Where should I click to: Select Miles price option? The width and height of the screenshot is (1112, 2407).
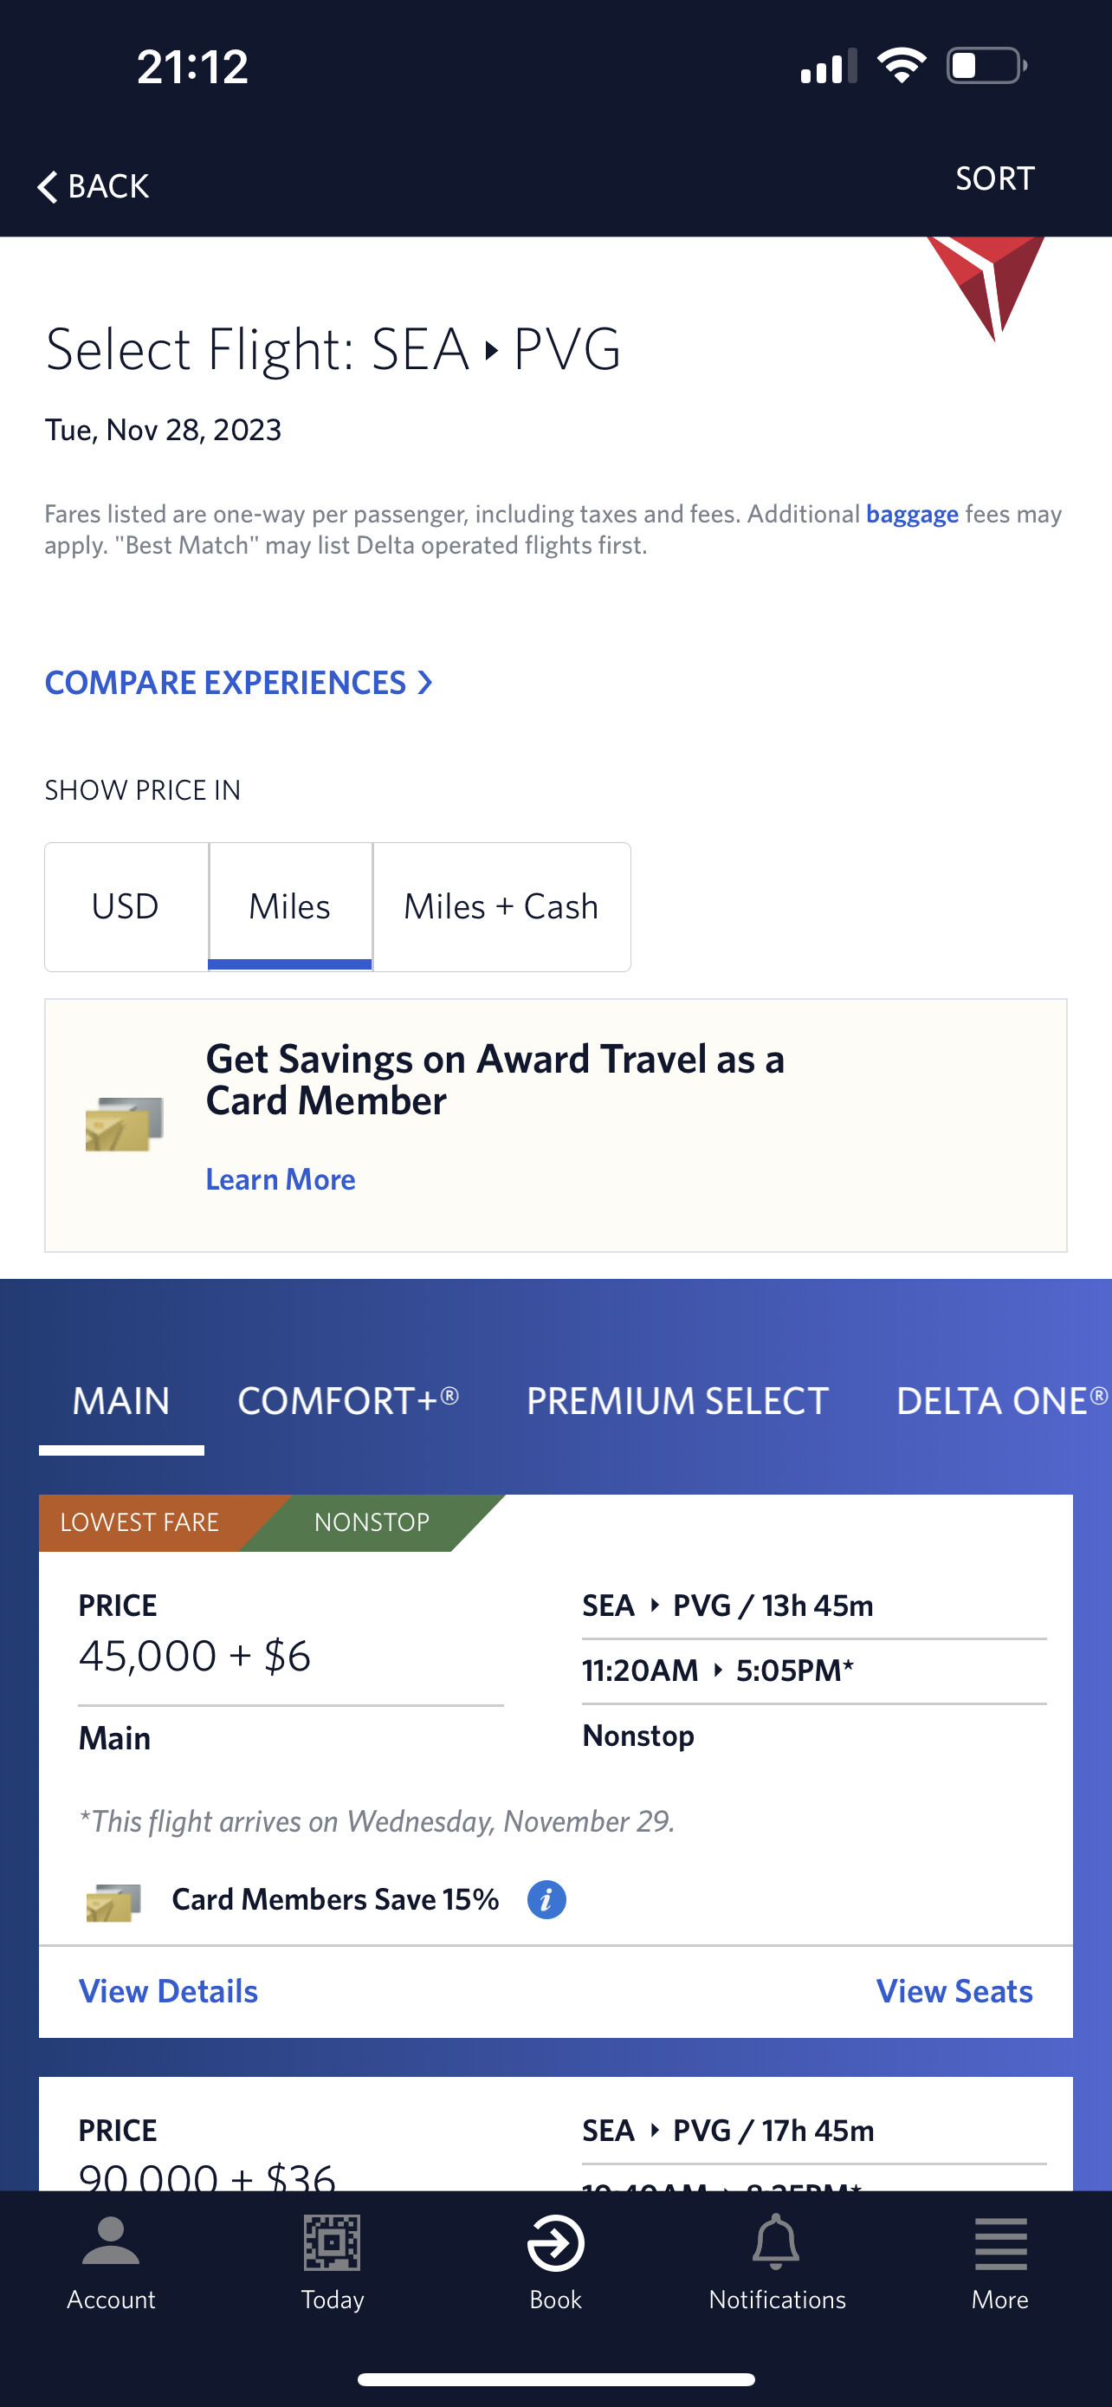[290, 906]
